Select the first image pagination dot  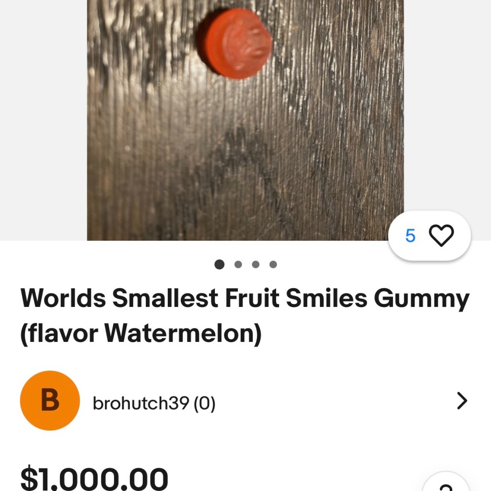[x=220, y=264]
